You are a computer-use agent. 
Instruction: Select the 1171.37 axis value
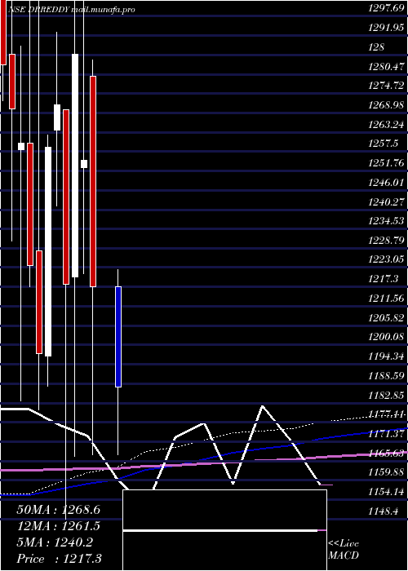click(386, 434)
